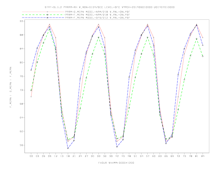Click the green circle data point at hour 84
Viewport: 221px width, 170px height.
point(203,56)
